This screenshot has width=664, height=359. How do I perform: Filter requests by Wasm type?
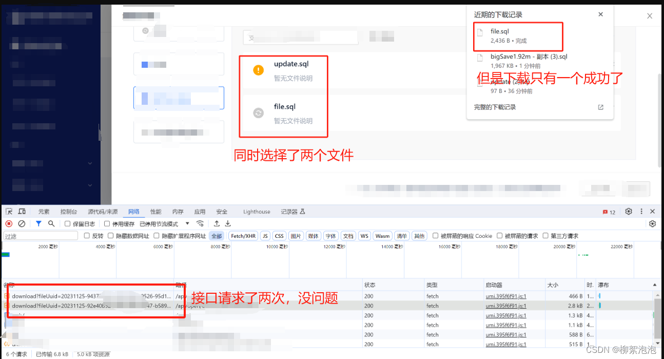[x=382, y=236]
